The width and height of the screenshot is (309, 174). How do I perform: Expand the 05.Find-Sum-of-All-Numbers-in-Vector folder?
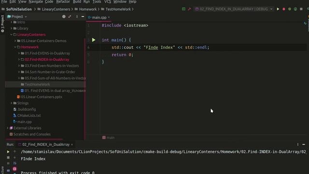[19, 78]
